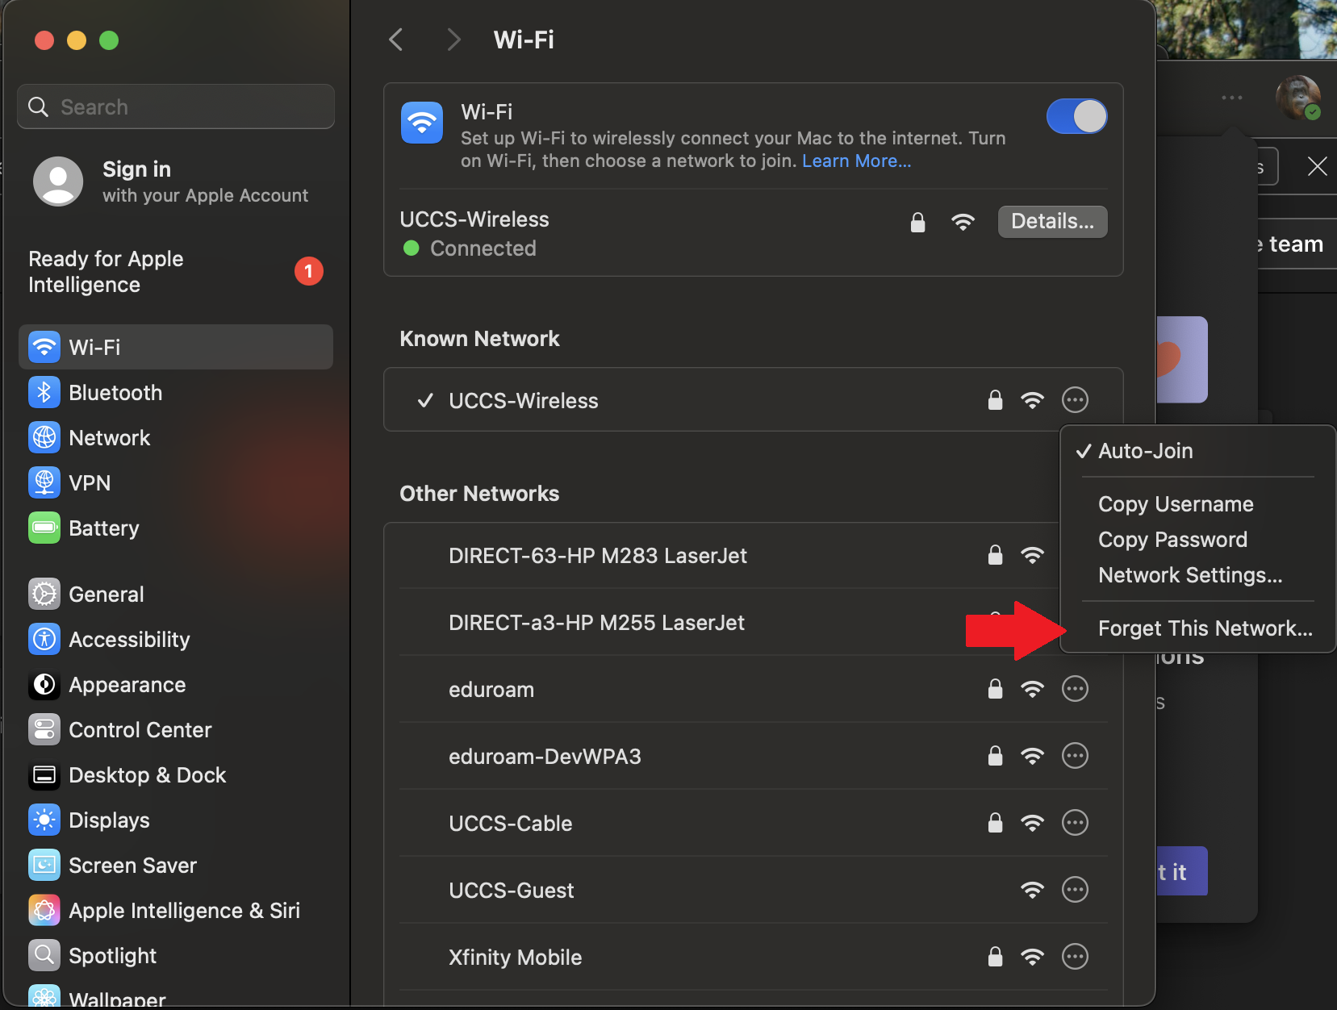Go forward with the right chevron
1337x1010 pixels.
(454, 40)
